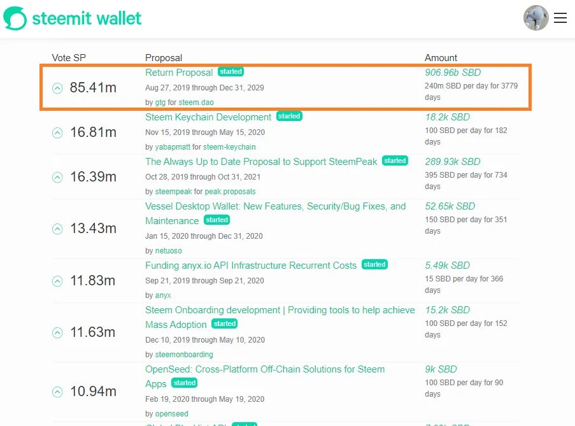
Task: Visit author steempeak's profile
Action: (173, 192)
